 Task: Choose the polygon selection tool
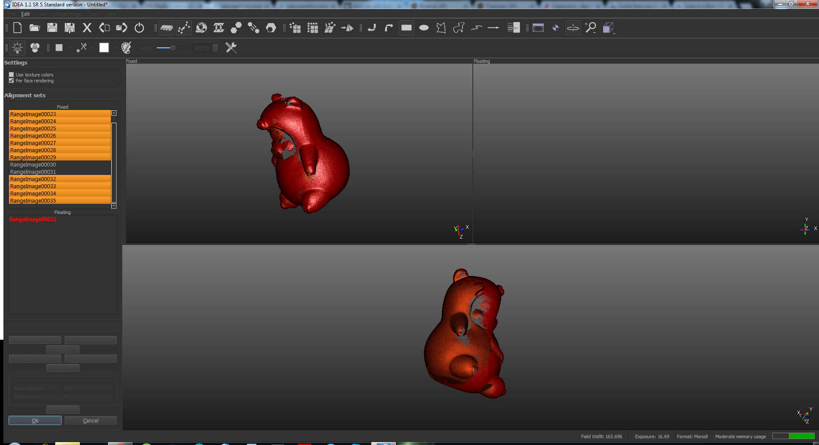tap(441, 28)
